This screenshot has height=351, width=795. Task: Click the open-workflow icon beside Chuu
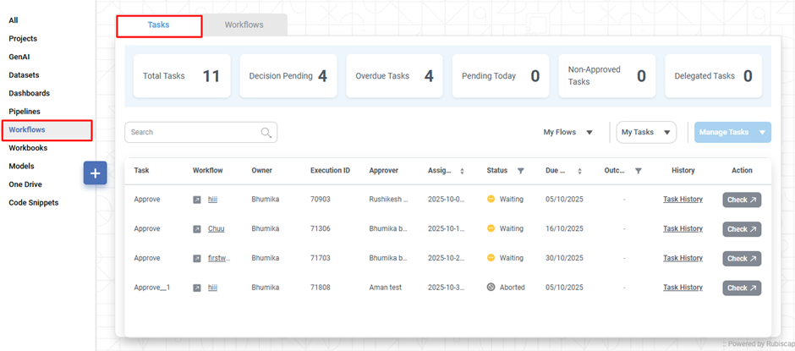197,229
